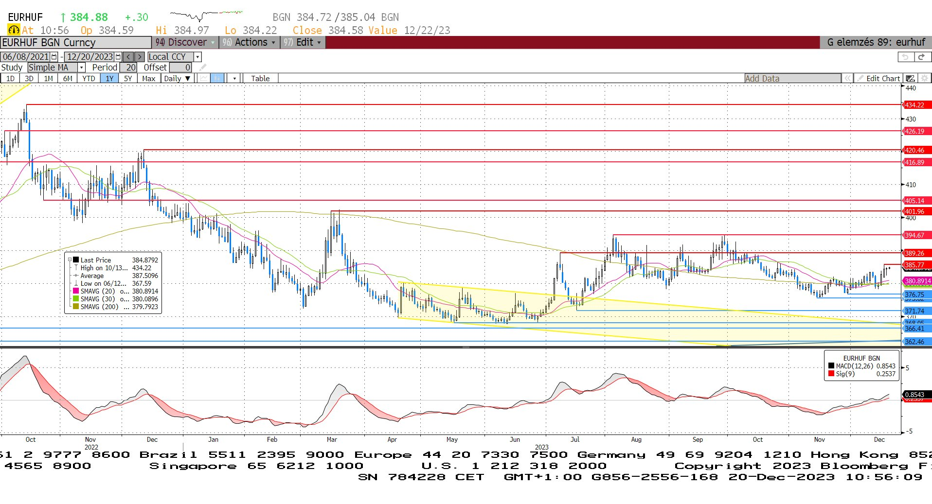
Task: Open the chart annotations toolbar icon
Action: click(x=910, y=78)
